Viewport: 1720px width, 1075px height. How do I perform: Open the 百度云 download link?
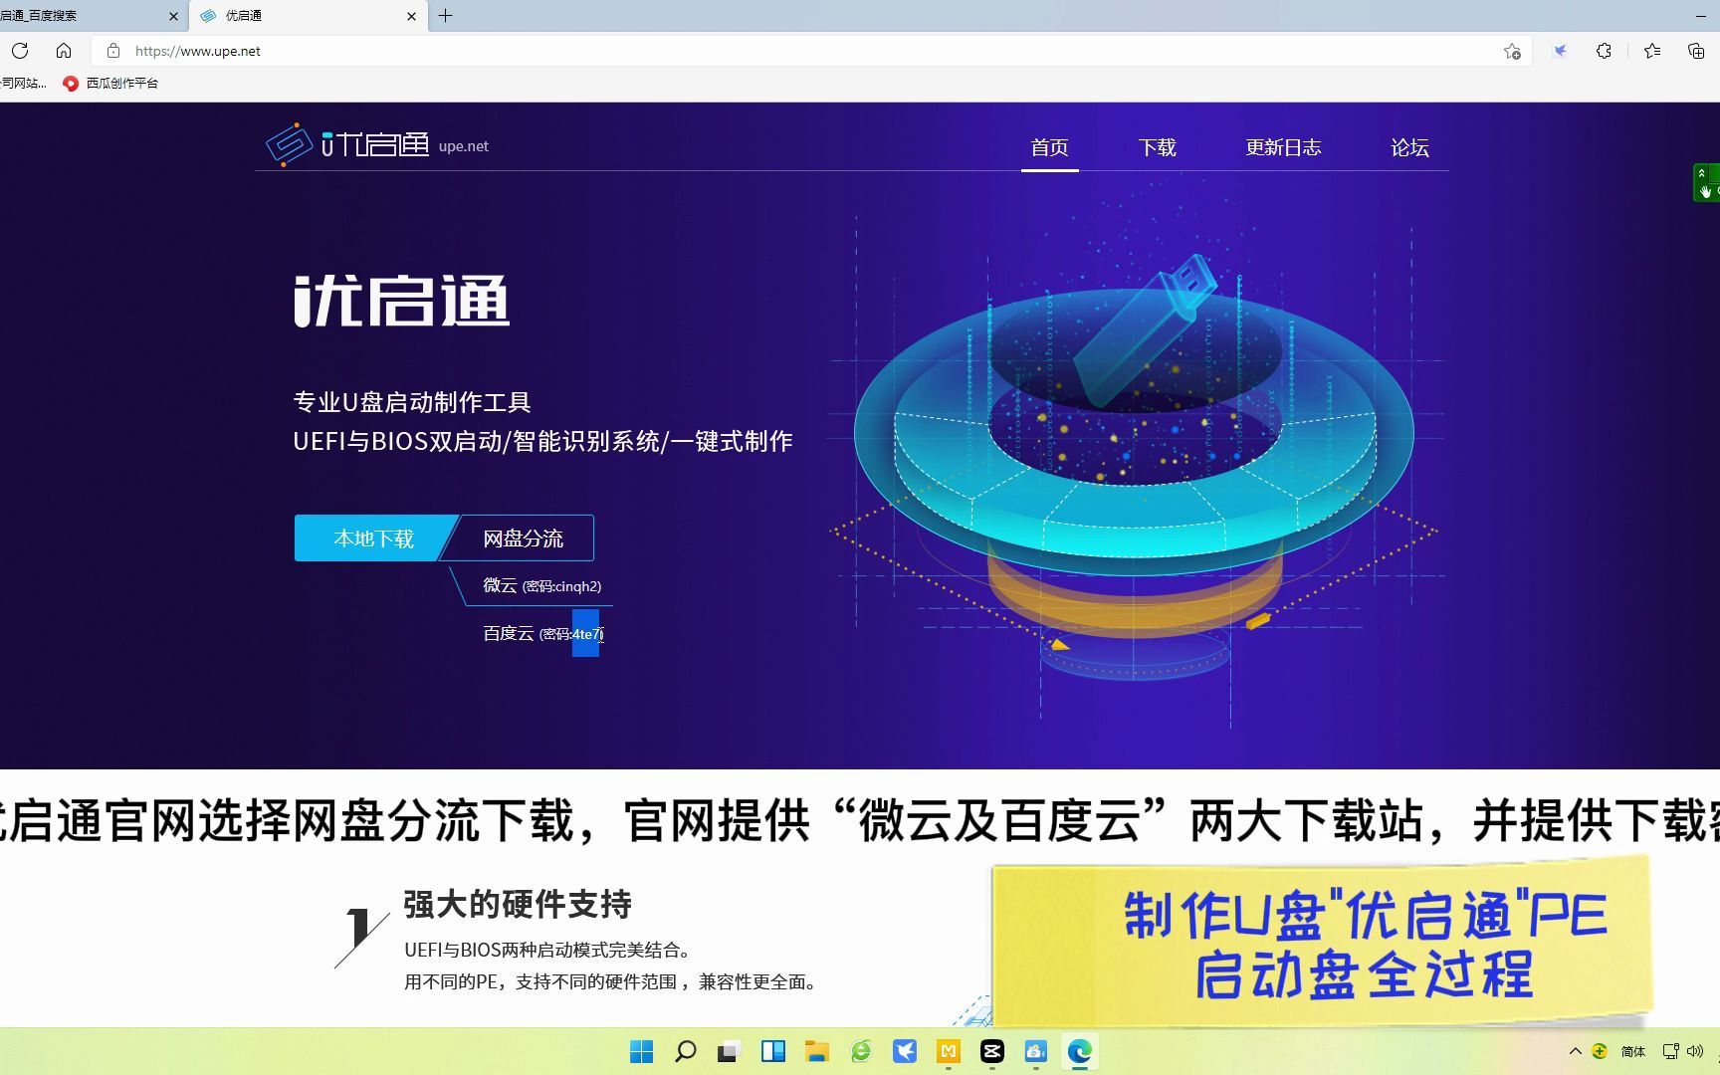tap(543, 633)
